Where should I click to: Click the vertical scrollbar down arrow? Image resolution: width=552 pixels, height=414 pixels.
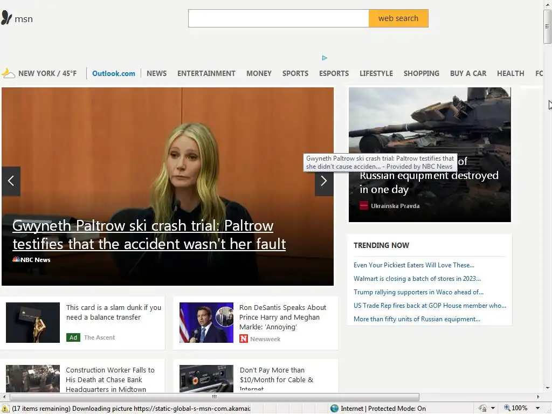pyautogui.click(x=547, y=388)
